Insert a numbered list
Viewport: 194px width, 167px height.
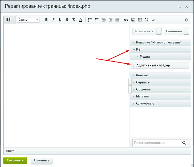(90, 20)
